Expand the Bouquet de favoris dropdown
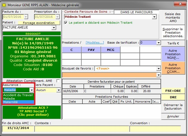The width and height of the screenshot is (188, 136). [159, 69]
